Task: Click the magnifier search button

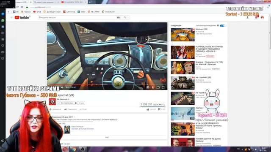Action: [x=125, y=17]
